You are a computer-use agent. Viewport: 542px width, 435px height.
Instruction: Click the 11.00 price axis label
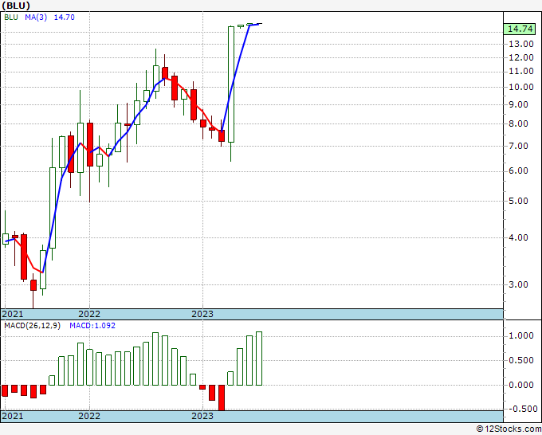(x=521, y=72)
